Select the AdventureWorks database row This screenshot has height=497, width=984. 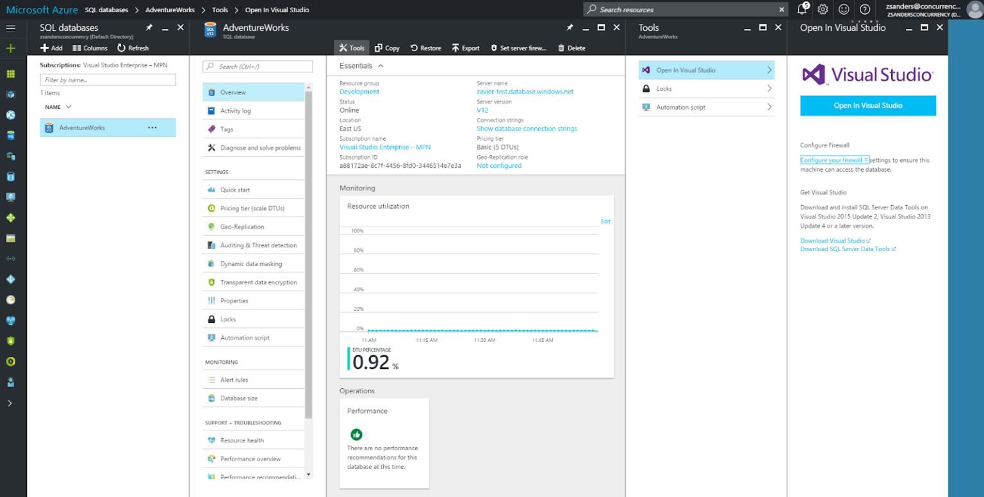[x=108, y=127]
